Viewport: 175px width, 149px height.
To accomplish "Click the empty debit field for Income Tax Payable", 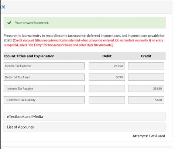I will [x=107, y=88].
